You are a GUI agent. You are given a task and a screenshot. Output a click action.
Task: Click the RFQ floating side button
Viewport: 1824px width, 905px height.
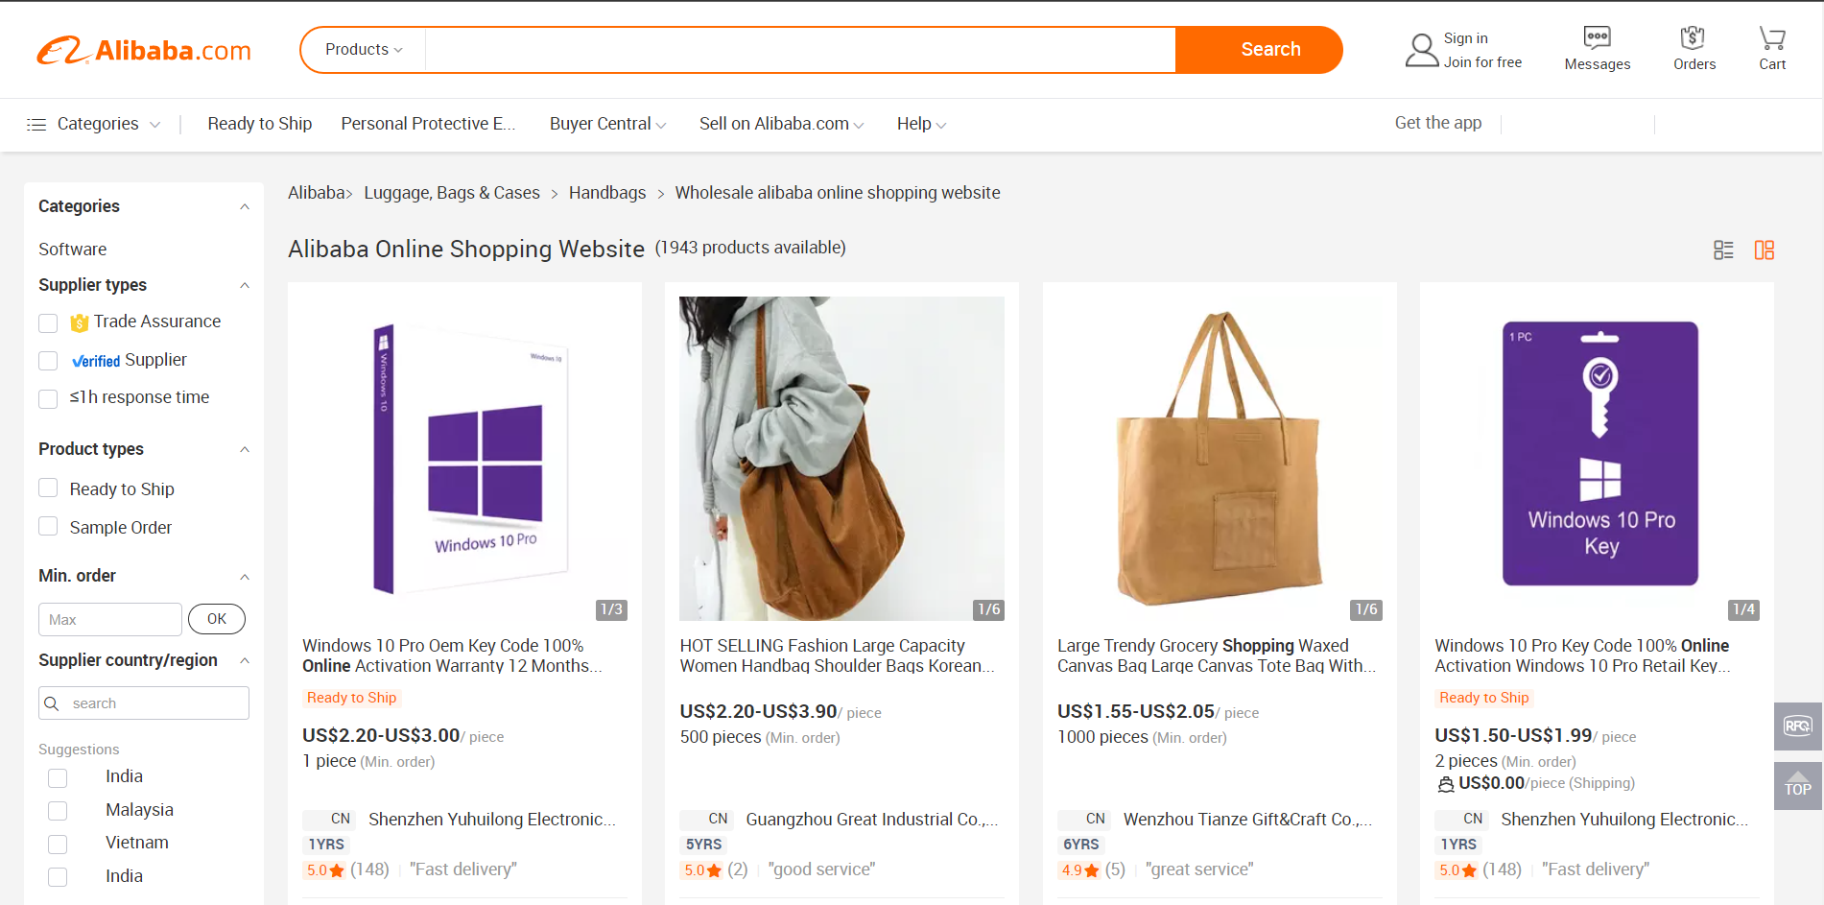coord(1797,726)
